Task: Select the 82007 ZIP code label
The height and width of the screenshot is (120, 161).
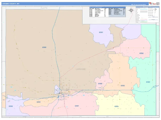Action: point(77,106)
